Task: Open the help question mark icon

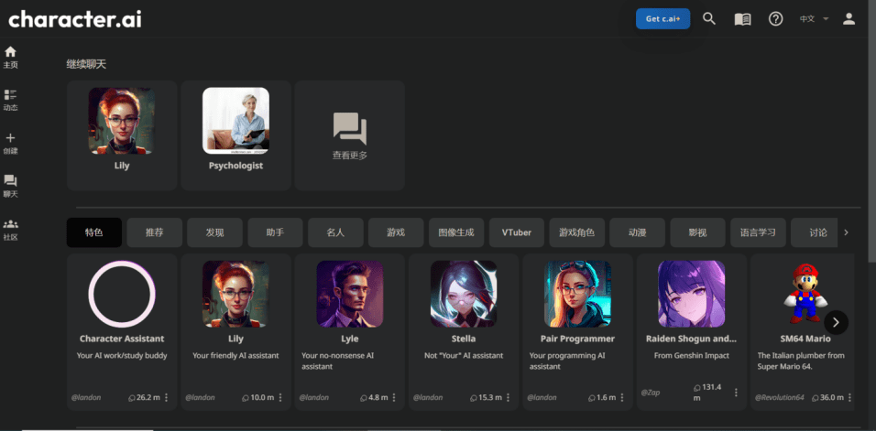Action: click(x=775, y=19)
